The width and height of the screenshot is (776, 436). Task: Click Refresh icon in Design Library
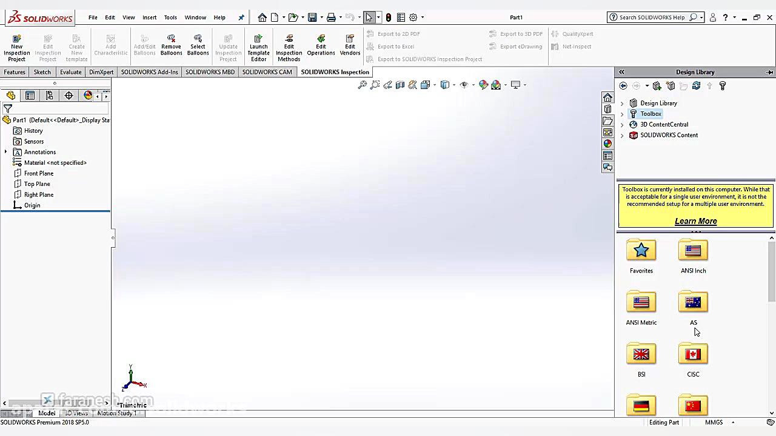pos(696,86)
